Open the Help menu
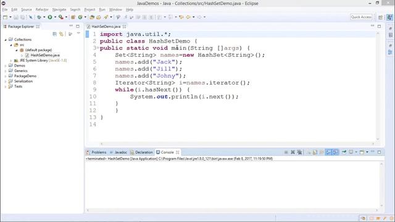Screen dimensions: 395x222 click(130, 10)
